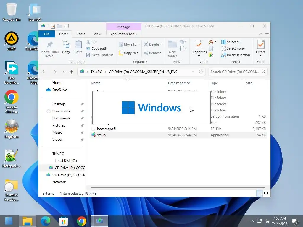This screenshot has width=303, height=227.
Task: Sort by Type column header
Action: click(226, 83)
